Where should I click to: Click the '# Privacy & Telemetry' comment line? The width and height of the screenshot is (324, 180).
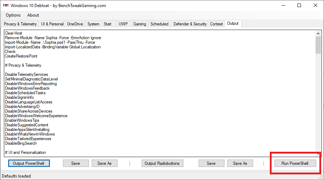coord(23,65)
